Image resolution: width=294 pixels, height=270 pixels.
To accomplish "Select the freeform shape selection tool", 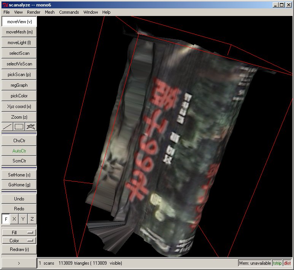I will (x=31, y=127).
